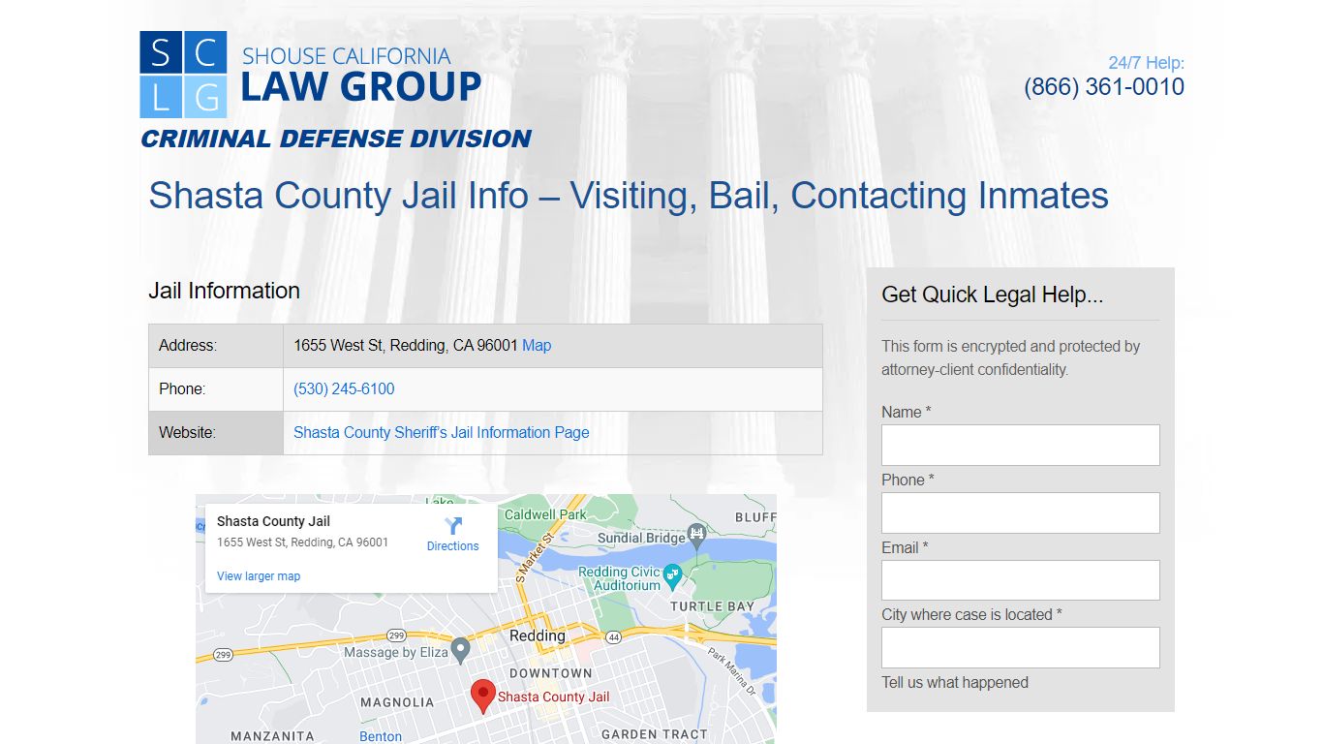The height and width of the screenshot is (744, 1323).
Task: Focus the Name input field
Action: tap(1021, 445)
